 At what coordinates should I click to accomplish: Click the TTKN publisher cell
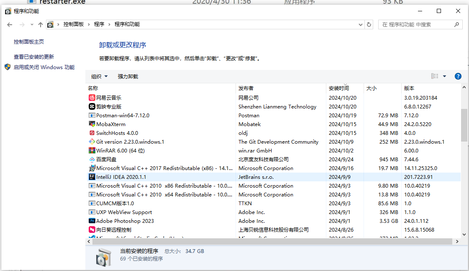[245, 203]
